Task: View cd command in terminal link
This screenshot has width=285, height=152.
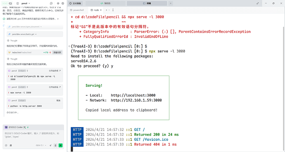Action: click(55, 71)
